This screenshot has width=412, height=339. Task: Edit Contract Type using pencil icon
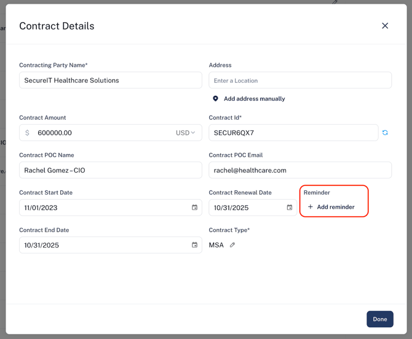(232, 245)
